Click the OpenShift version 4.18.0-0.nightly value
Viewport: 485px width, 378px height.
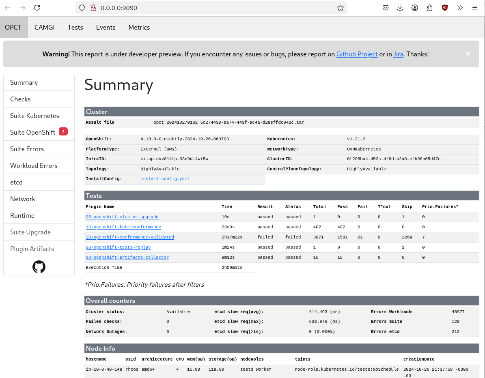coord(185,139)
